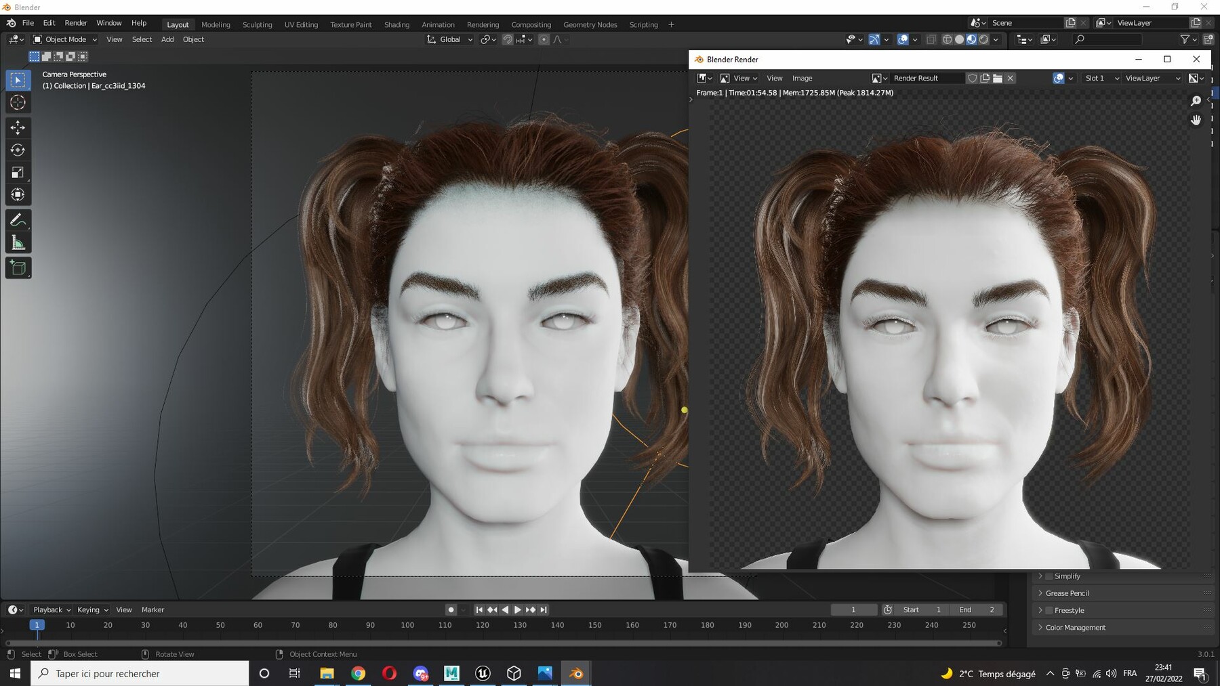The height and width of the screenshot is (686, 1220).
Task: Click the open image folder icon in the render window
Action: [x=998, y=78]
